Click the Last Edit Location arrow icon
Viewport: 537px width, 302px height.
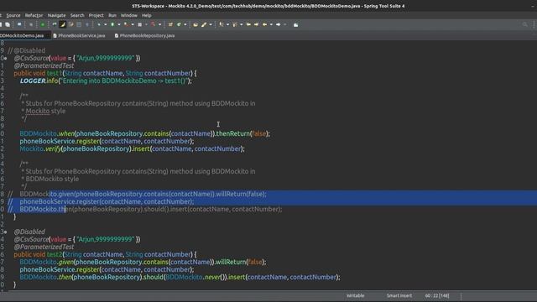[248, 24]
